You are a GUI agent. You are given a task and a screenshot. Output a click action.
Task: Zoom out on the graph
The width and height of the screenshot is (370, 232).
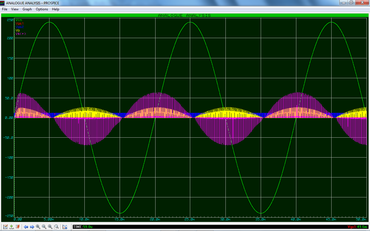44,227
